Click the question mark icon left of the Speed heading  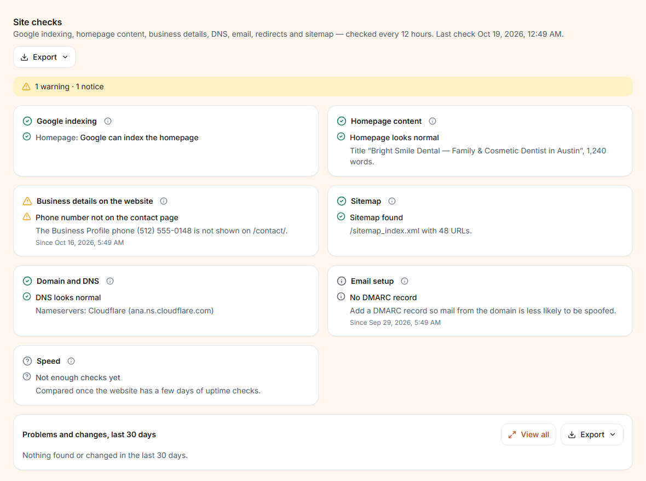tap(27, 361)
